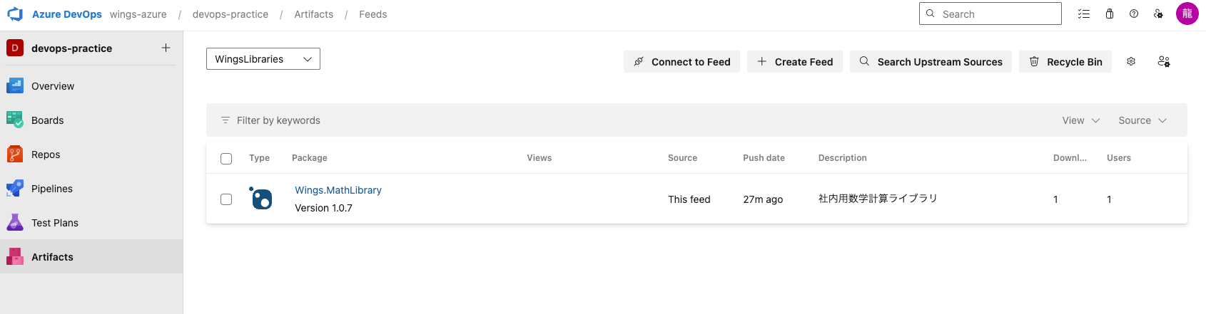Click the Azure DevOps logo icon
Viewport: 1206px width, 314px height.
point(15,14)
